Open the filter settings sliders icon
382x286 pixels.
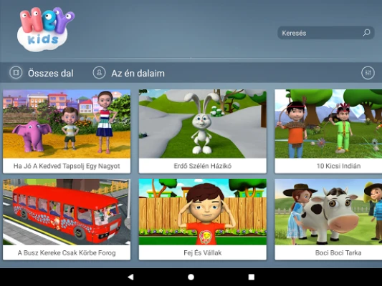[x=368, y=73]
